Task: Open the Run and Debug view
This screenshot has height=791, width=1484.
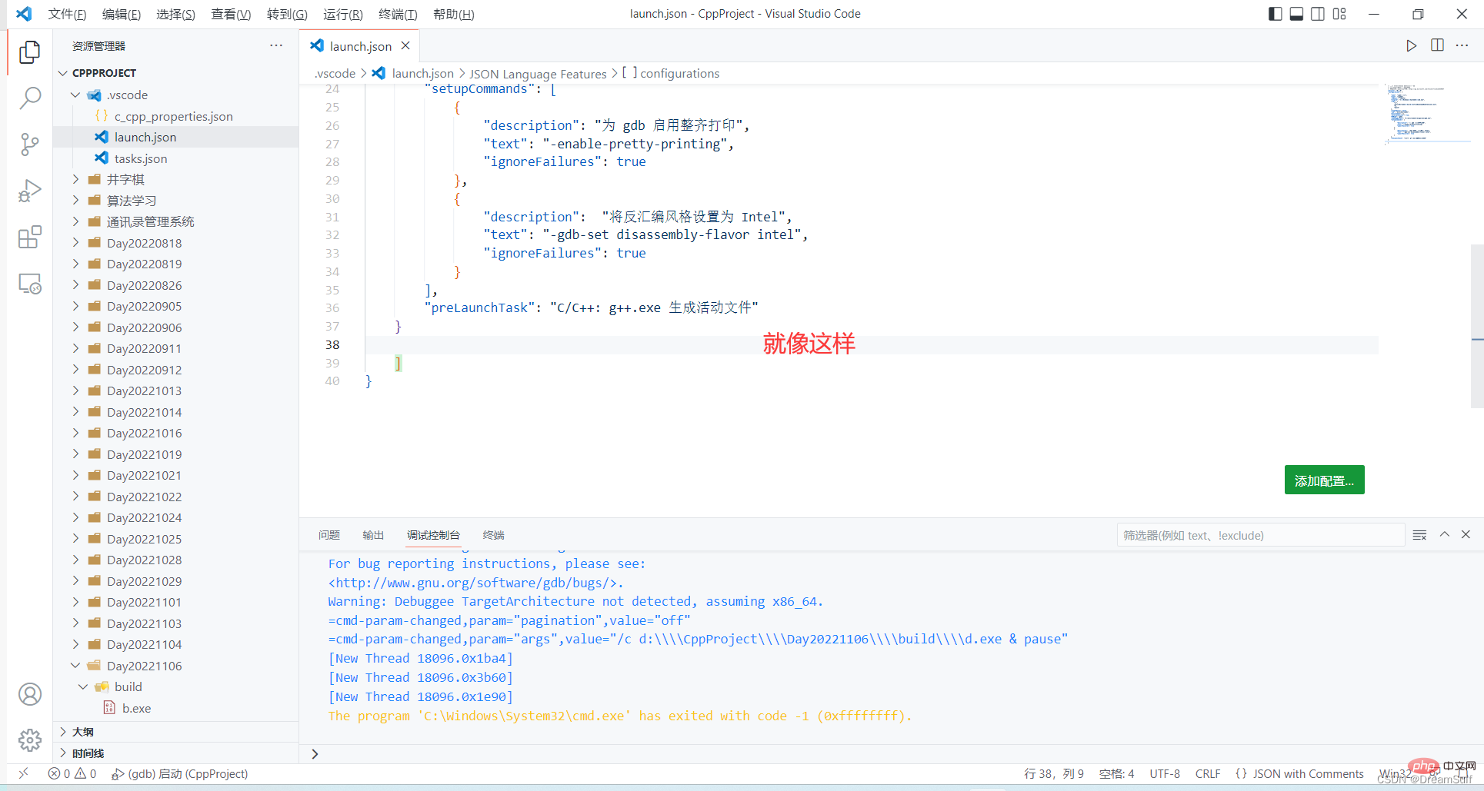Action: coord(30,191)
